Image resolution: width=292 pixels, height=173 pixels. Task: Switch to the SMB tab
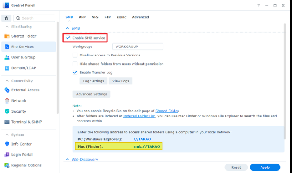point(69,17)
